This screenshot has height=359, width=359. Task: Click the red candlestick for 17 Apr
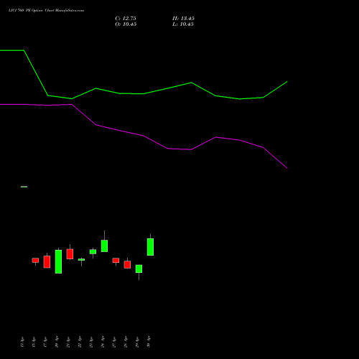pos(47,261)
